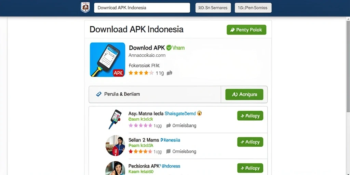
Task: Click comment icon in 'Sellan 2 Mams' row
Action: coord(169,151)
